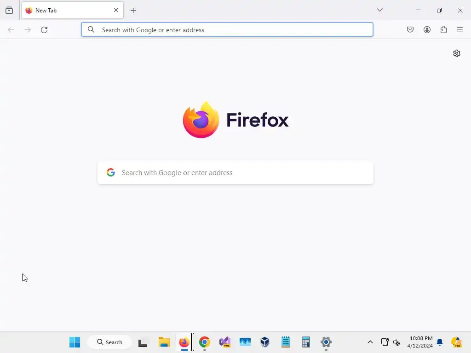The height and width of the screenshot is (353, 471).
Task: Open Task View on taskbar
Action: point(143,342)
